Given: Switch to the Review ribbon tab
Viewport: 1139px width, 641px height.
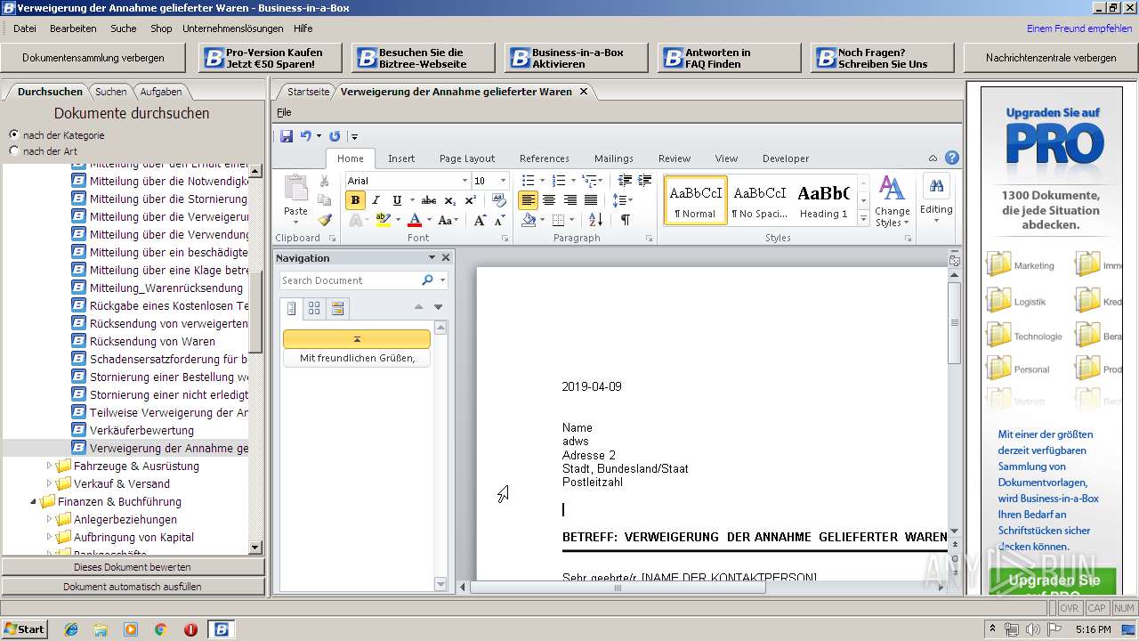Looking at the screenshot, I should tap(675, 158).
